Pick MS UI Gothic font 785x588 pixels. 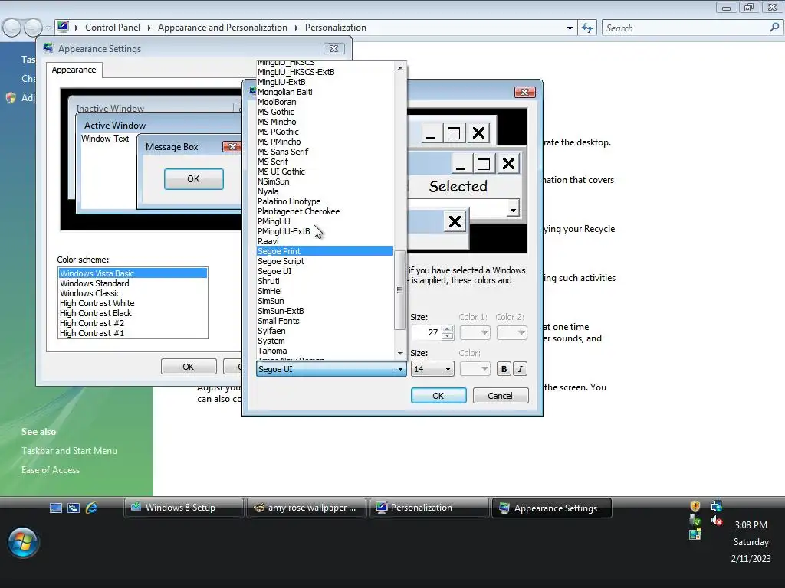(324, 171)
